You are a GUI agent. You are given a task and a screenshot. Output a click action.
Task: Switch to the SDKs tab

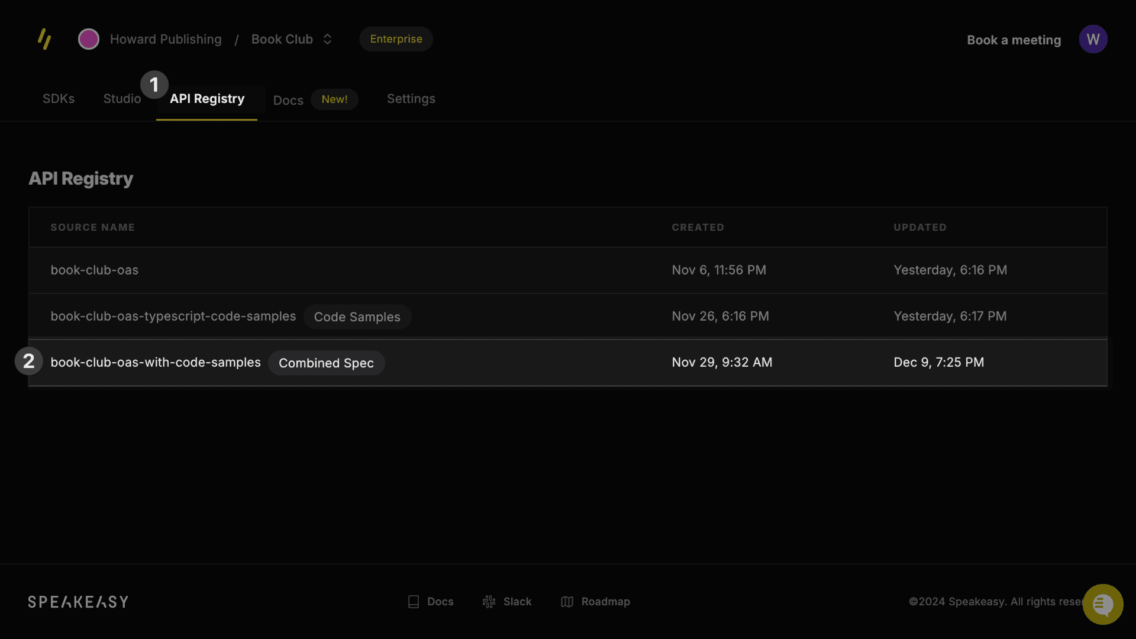point(59,99)
